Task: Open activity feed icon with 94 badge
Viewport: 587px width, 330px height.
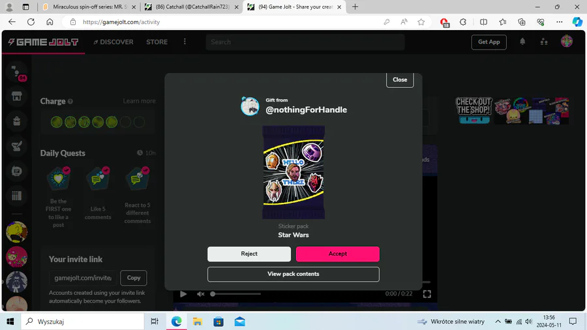Action: pos(17,72)
